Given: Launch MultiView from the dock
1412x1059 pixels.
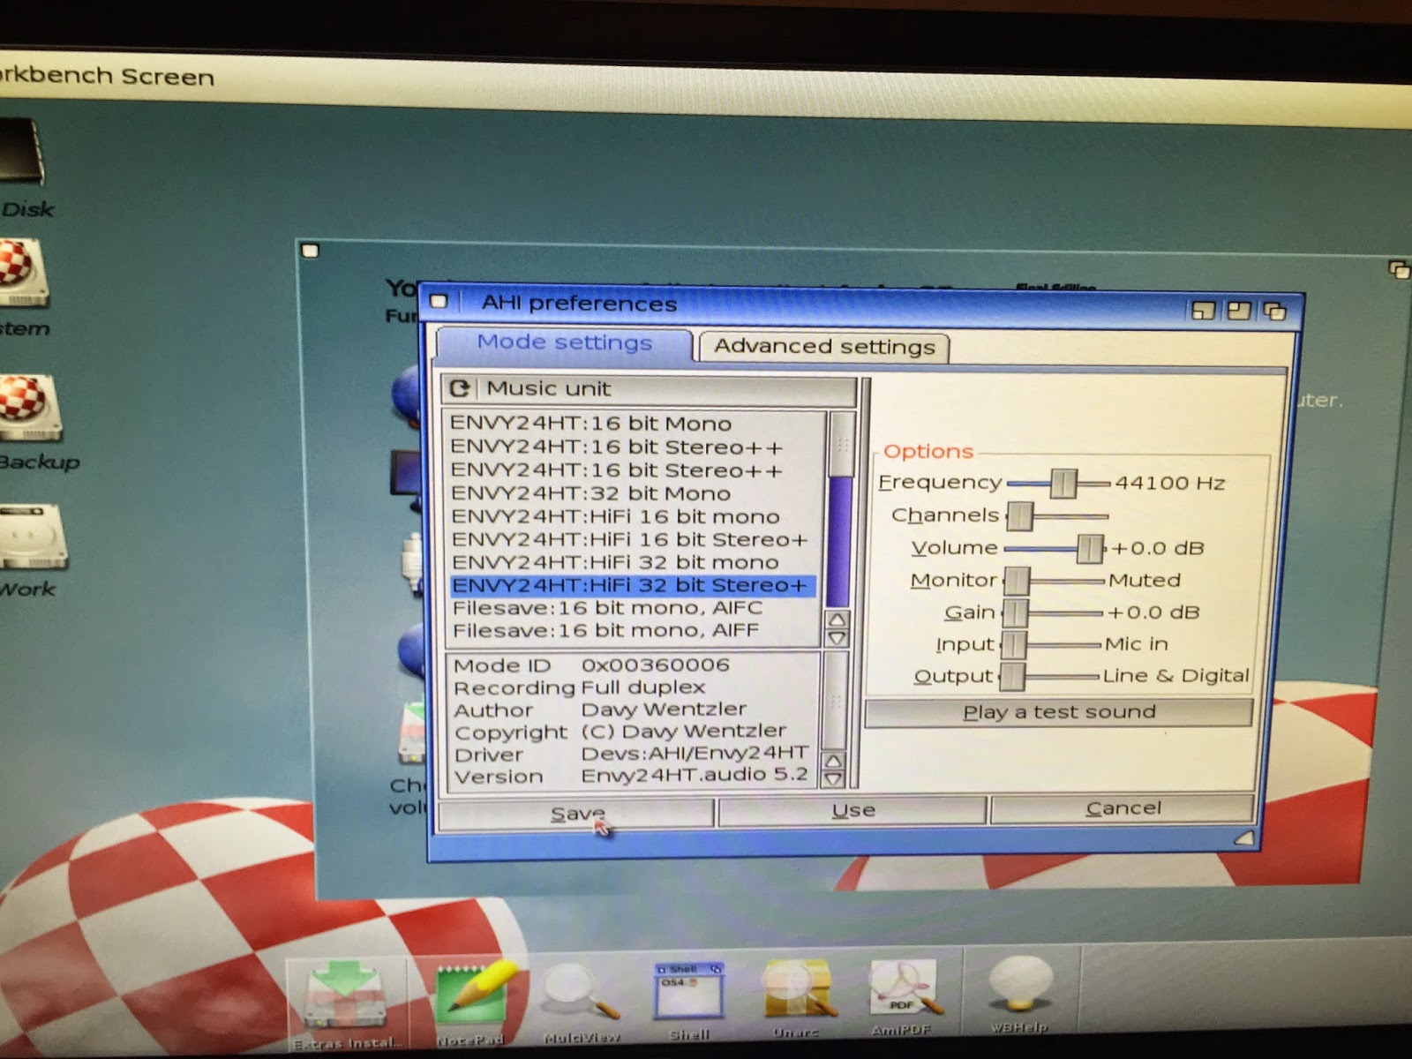Looking at the screenshot, I should click(x=581, y=1002).
